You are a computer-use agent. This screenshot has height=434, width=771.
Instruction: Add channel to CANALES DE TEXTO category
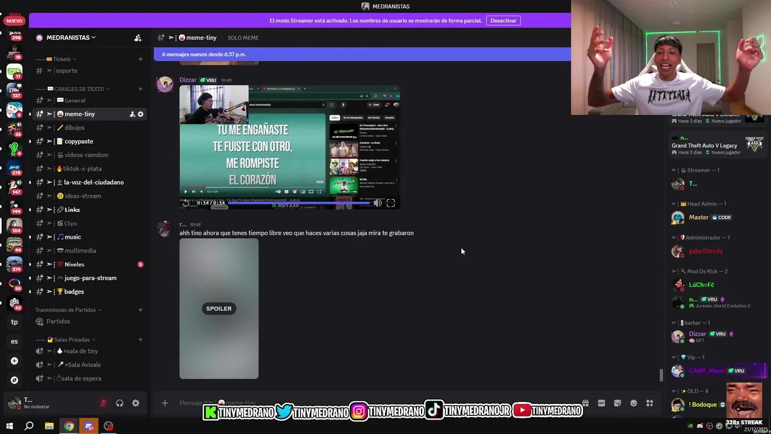coord(140,89)
